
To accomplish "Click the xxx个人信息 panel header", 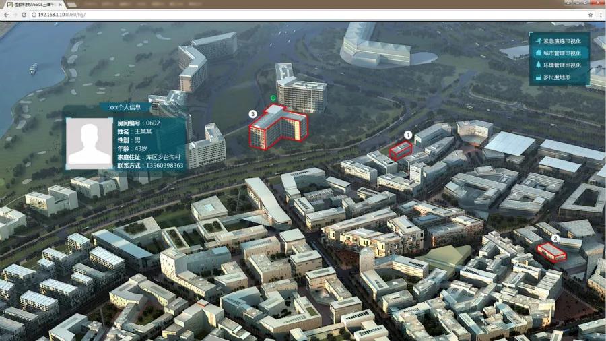I will tap(125, 107).
